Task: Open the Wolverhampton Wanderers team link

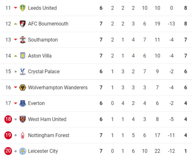Action: point(58,88)
